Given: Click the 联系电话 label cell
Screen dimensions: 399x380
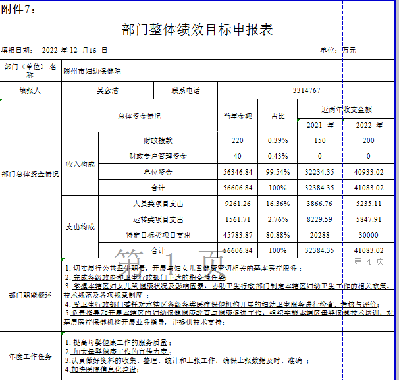Looking at the screenshot, I should (x=186, y=90).
